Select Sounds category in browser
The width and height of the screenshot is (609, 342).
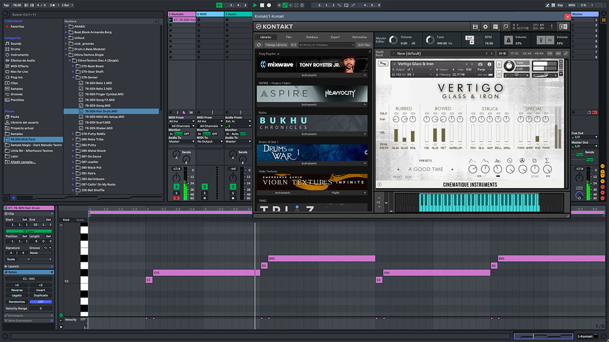(16, 44)
